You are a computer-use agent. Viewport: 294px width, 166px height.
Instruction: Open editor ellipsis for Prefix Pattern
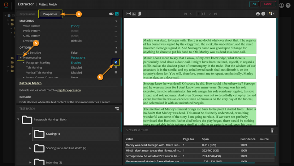pyautogui.click(x=116, y=31)
